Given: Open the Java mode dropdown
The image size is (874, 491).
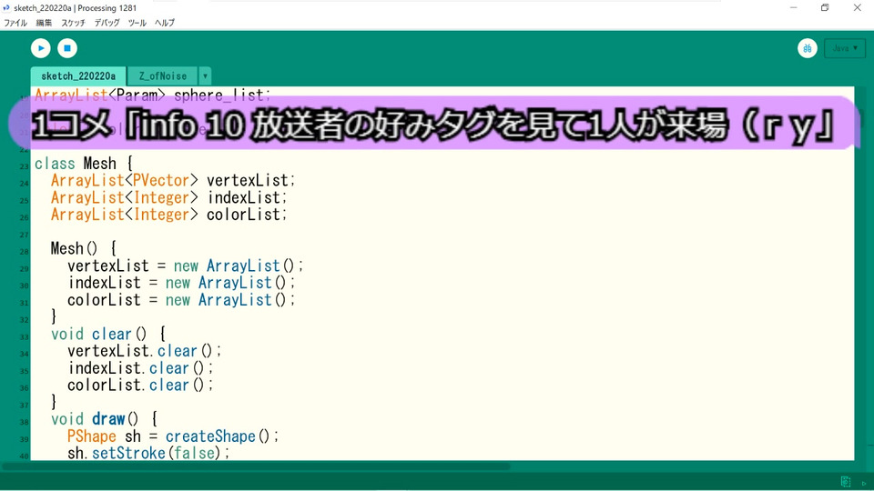Looking at the screenshot, I should 845,48.
